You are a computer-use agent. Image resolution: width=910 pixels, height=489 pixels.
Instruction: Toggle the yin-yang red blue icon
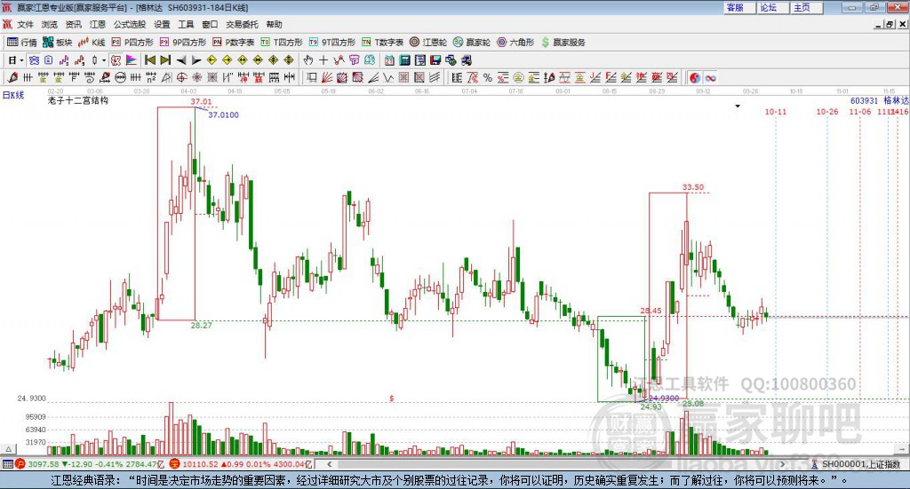point(695,77)
